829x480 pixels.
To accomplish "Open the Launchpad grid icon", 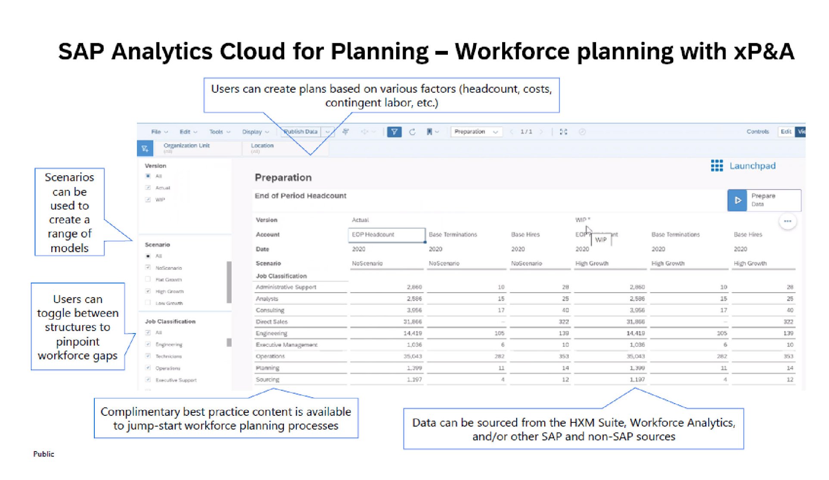I will tap(717, 166).
